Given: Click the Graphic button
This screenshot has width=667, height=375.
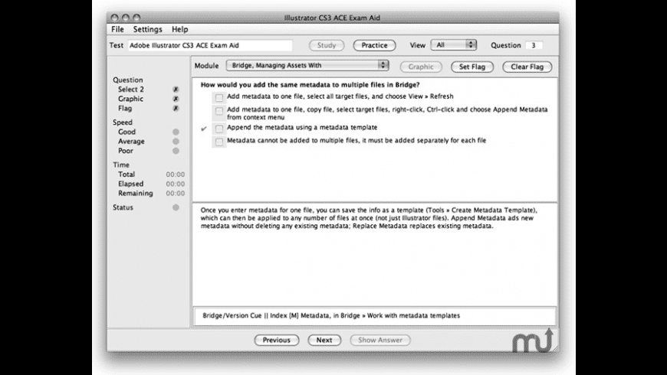Looking at the screenshot, I should pos(421,67).
